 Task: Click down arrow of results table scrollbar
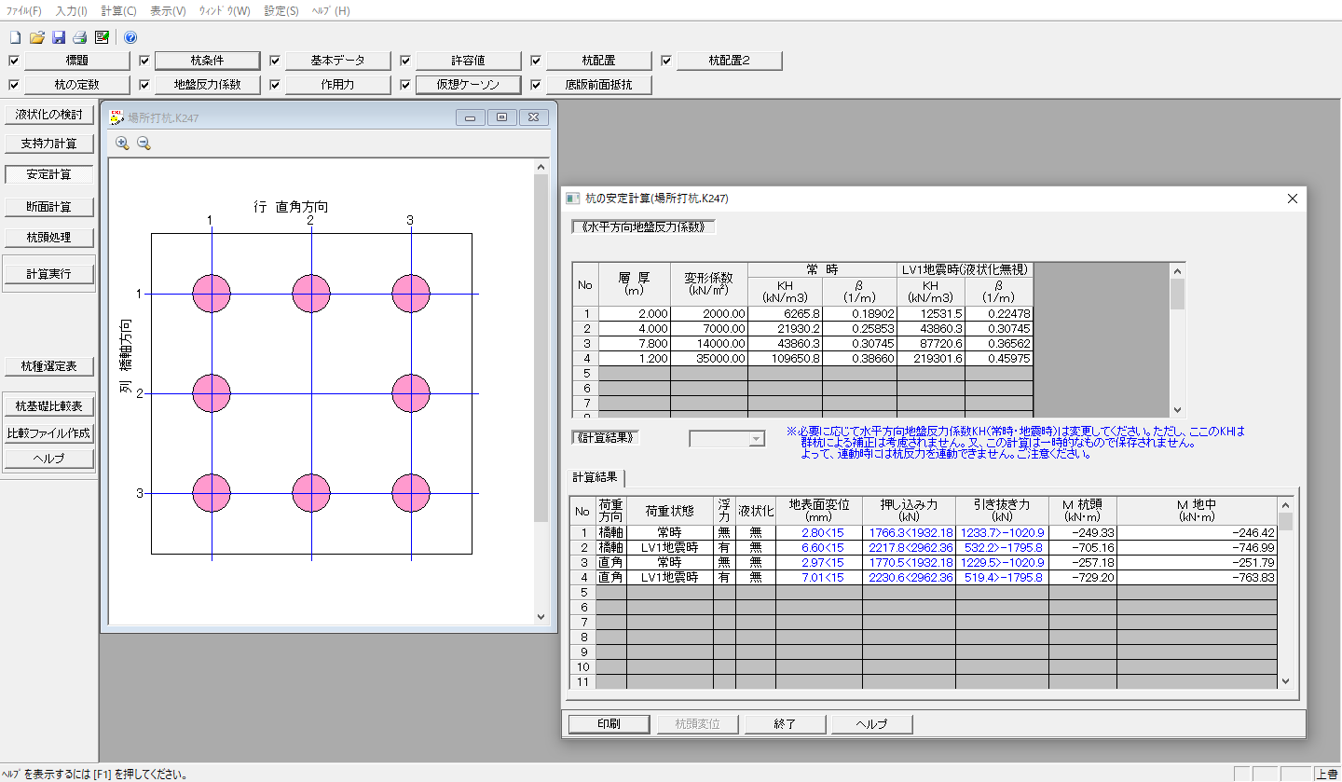1285,681
